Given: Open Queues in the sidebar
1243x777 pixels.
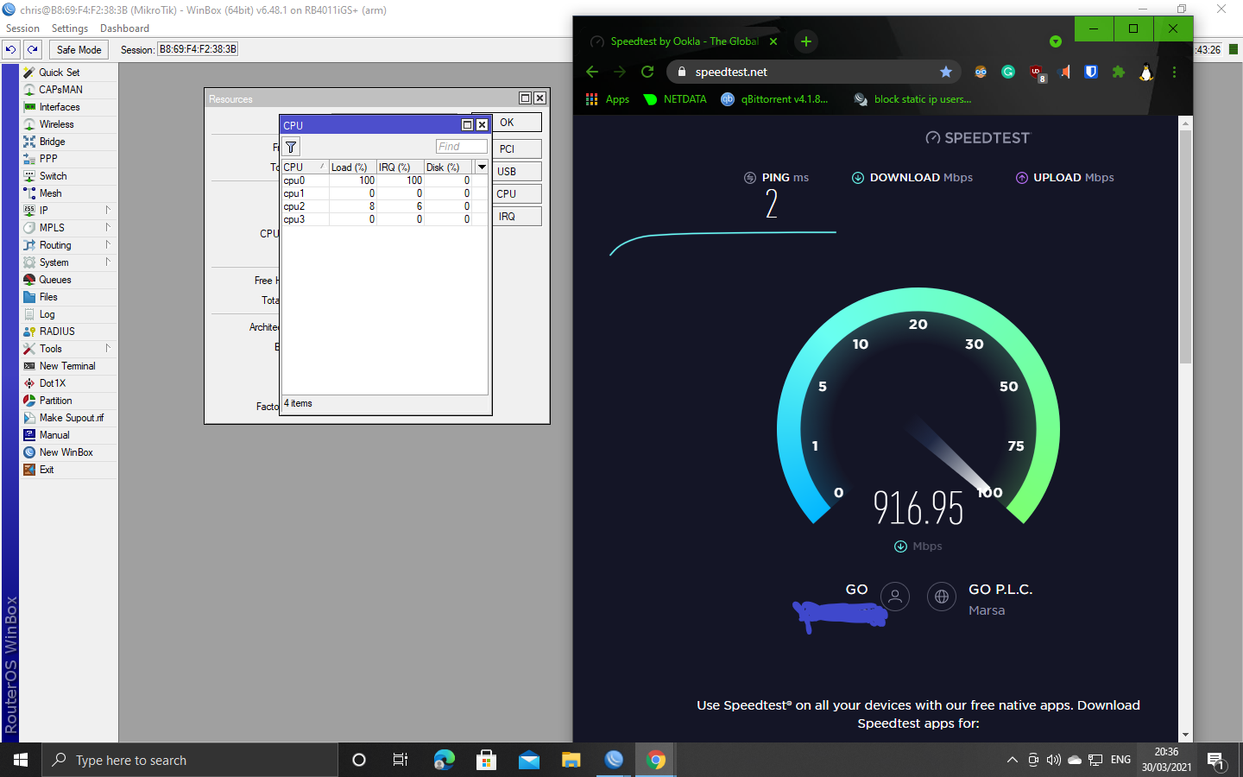Looking at the screenshot, I should [69, 280].
